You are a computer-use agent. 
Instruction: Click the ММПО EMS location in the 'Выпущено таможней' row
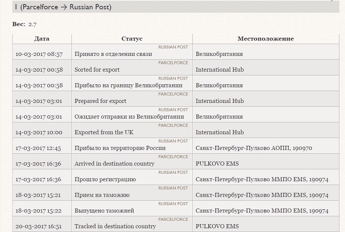point(262,211)
